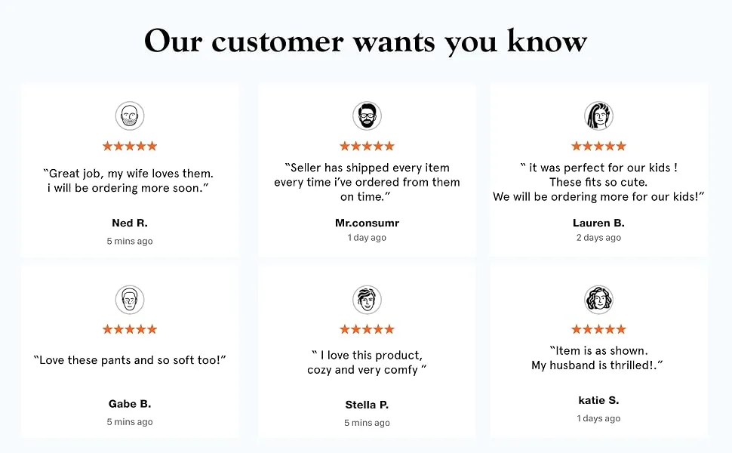Click Gabe B.'s avatar icon
This screenshot has width=732, height=453.
tap(130, 299)
